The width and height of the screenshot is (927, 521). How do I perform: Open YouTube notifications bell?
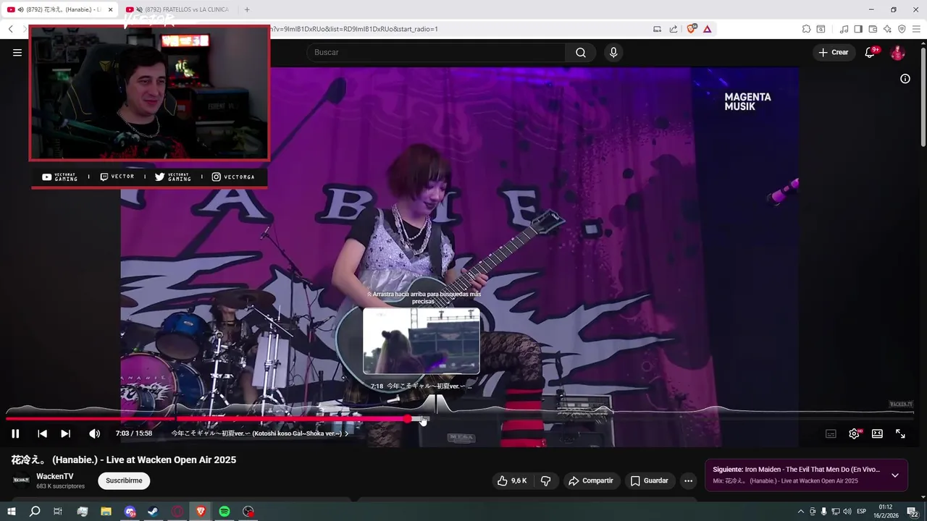coord(870,52)
